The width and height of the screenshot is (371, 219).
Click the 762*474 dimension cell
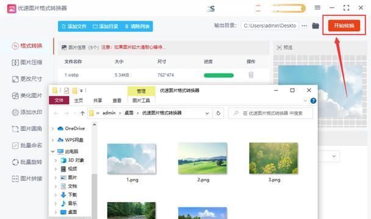tap(165, 75)
